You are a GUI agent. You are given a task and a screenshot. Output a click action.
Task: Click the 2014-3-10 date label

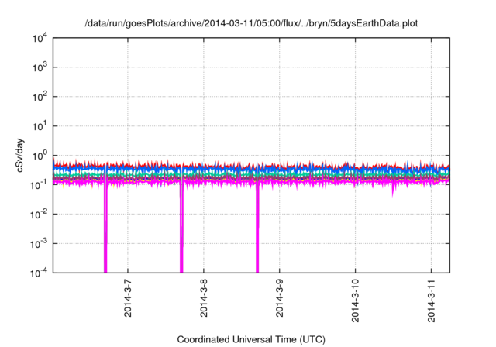coord(355,301)
